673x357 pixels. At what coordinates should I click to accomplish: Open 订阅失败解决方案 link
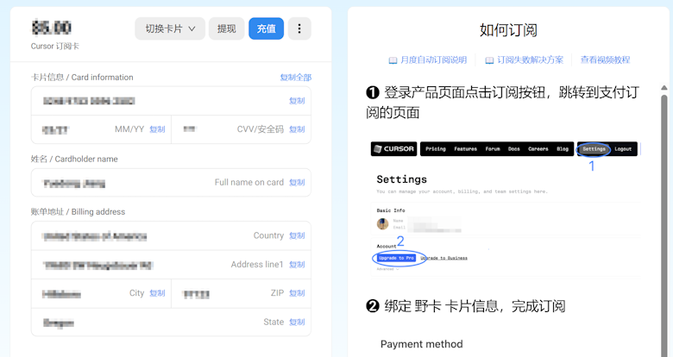530,60
